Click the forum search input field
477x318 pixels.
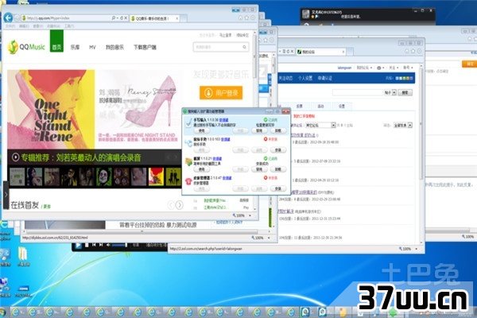tap(358, 92)
